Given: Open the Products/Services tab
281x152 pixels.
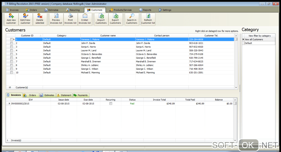Looking at the screenshot, I should coord(121,10).
